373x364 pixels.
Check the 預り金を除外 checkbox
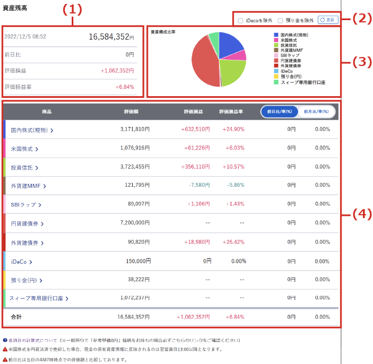[x=281, y=21]
